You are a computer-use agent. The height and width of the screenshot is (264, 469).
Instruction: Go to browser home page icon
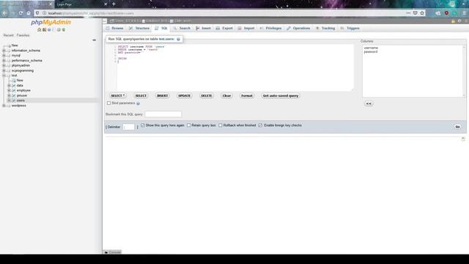(29, 13)
